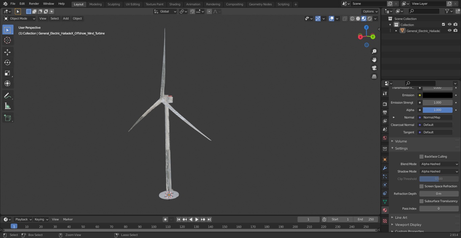This screenshot has height=238, width=461.
Task: Toggle viewport gizmos display
Action: [x=318, y=19]
